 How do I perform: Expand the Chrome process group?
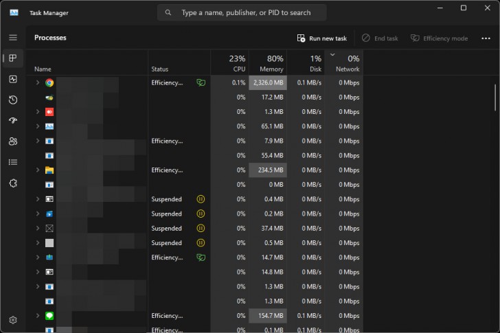tap(38, 83)
